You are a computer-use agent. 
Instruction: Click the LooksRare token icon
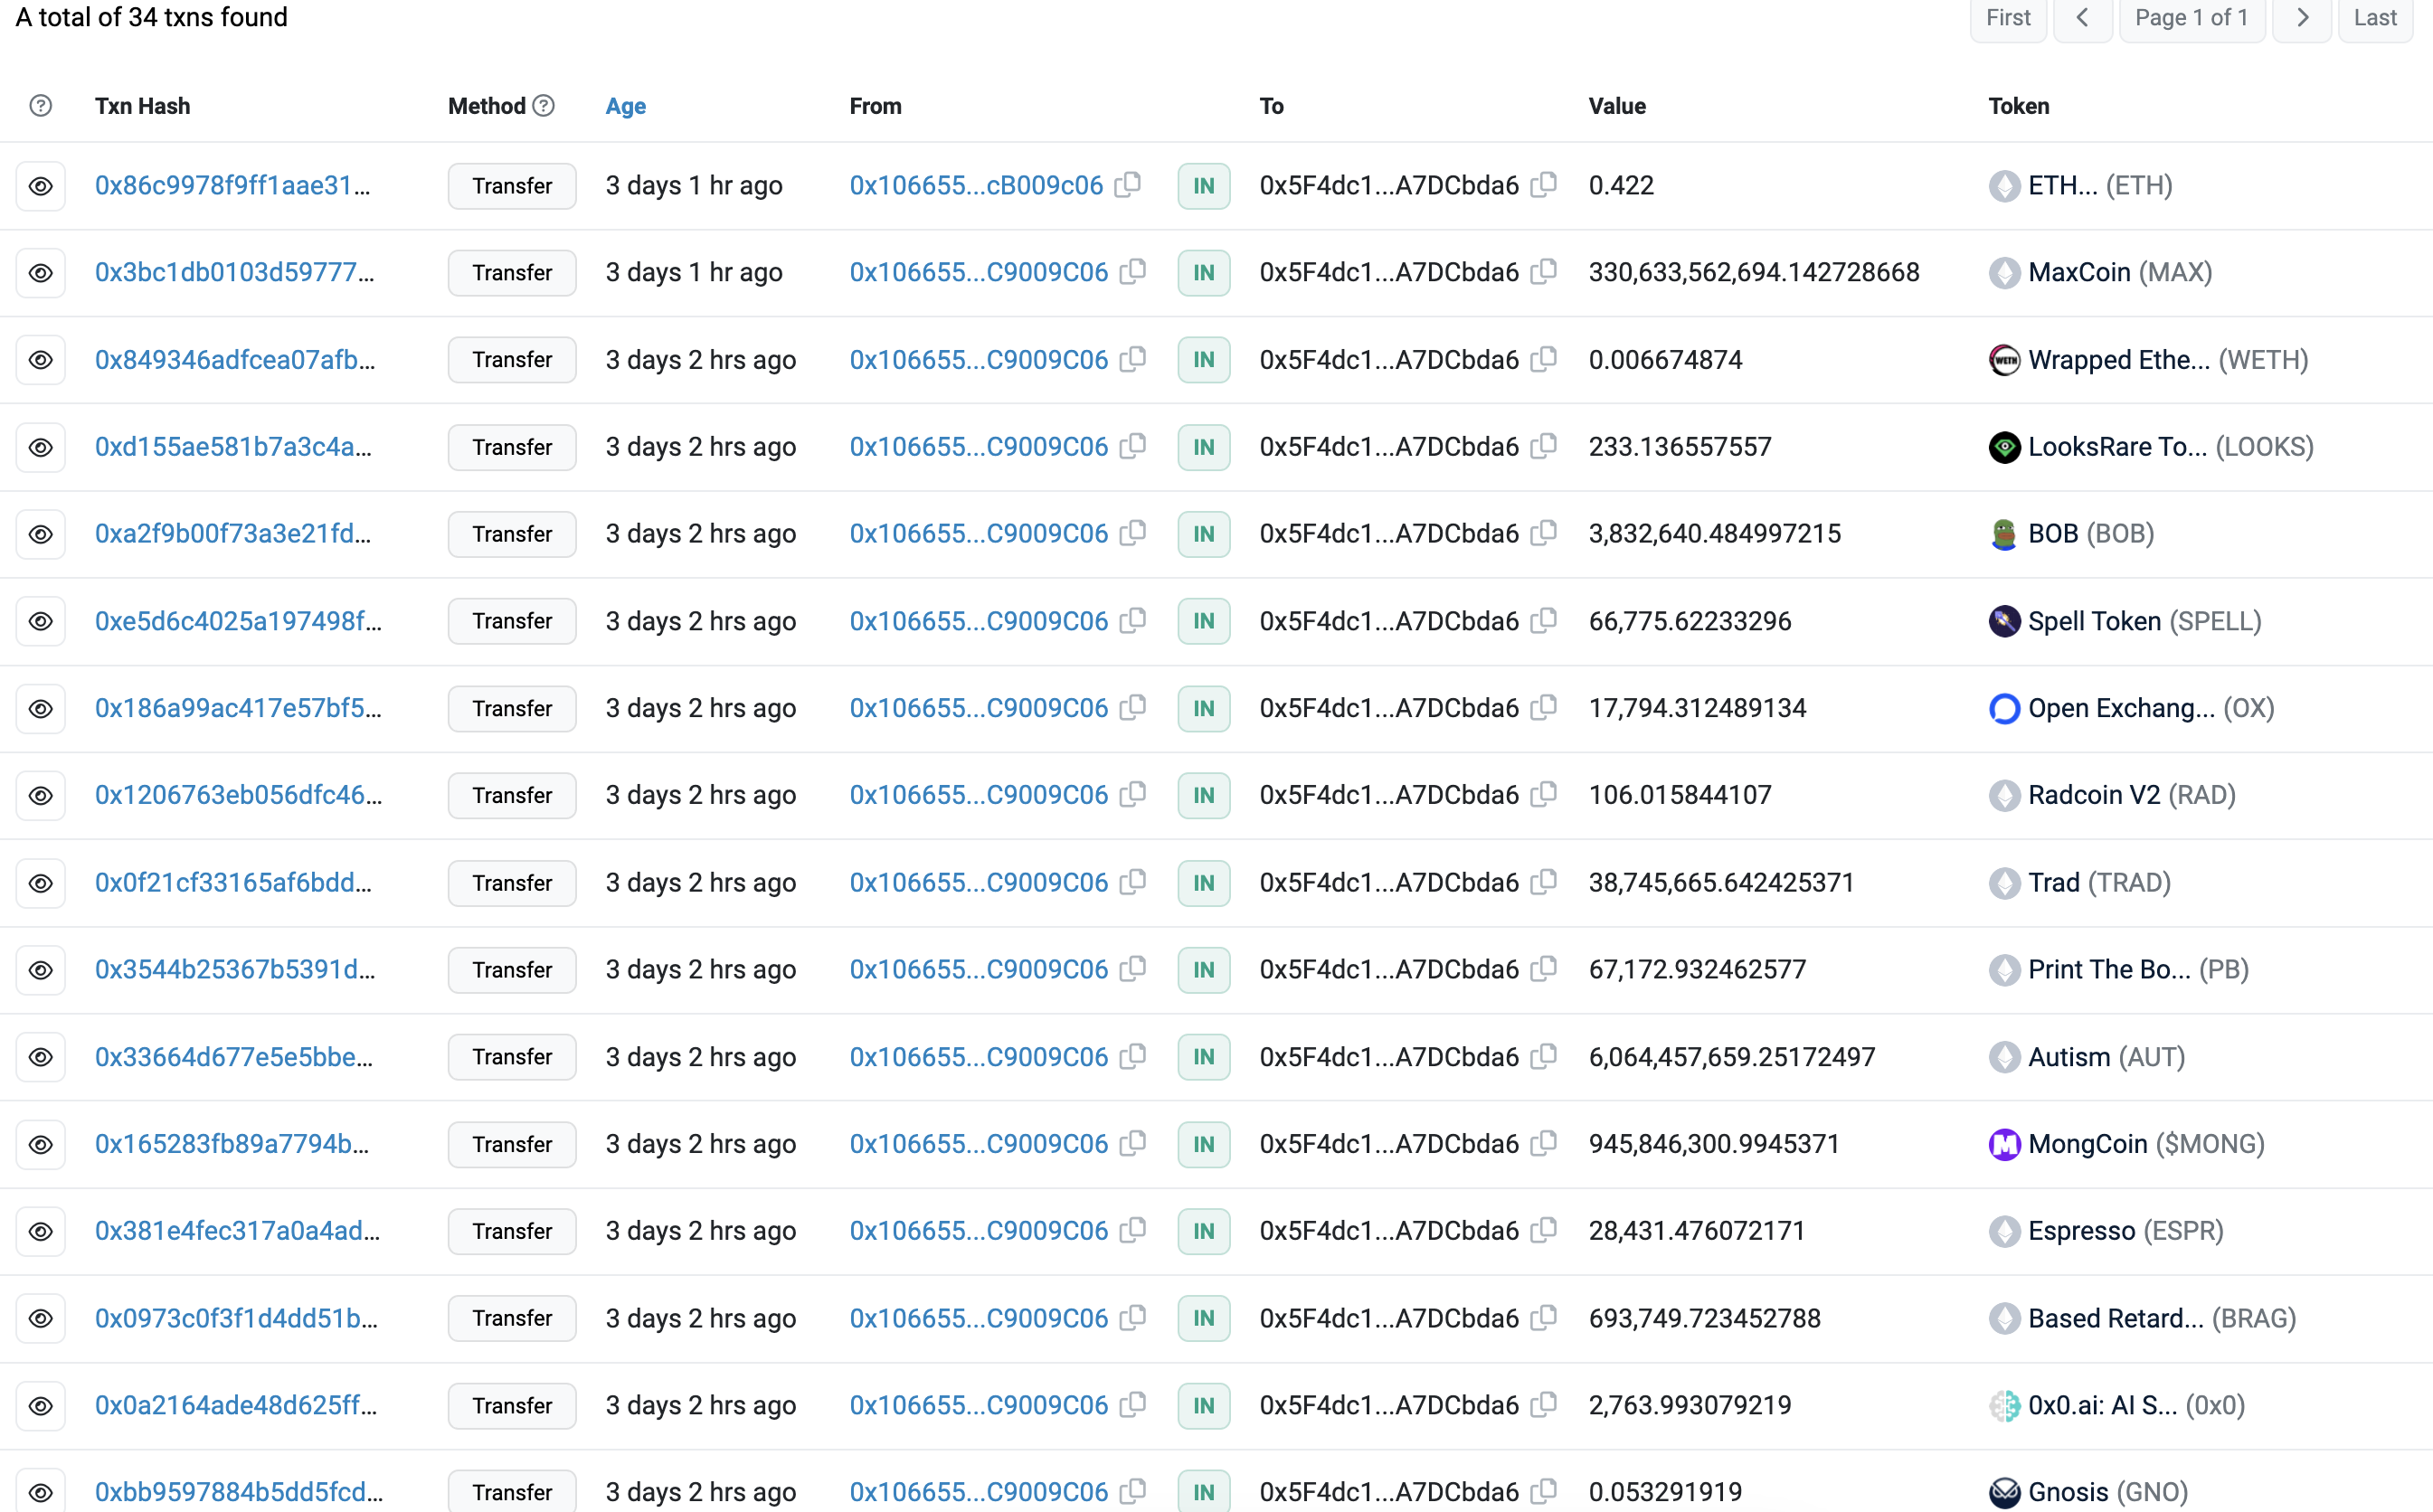point(2004,447)
